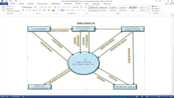Increase paragraph indent
Screen dimensions: 174x98
tap(77, 7)
